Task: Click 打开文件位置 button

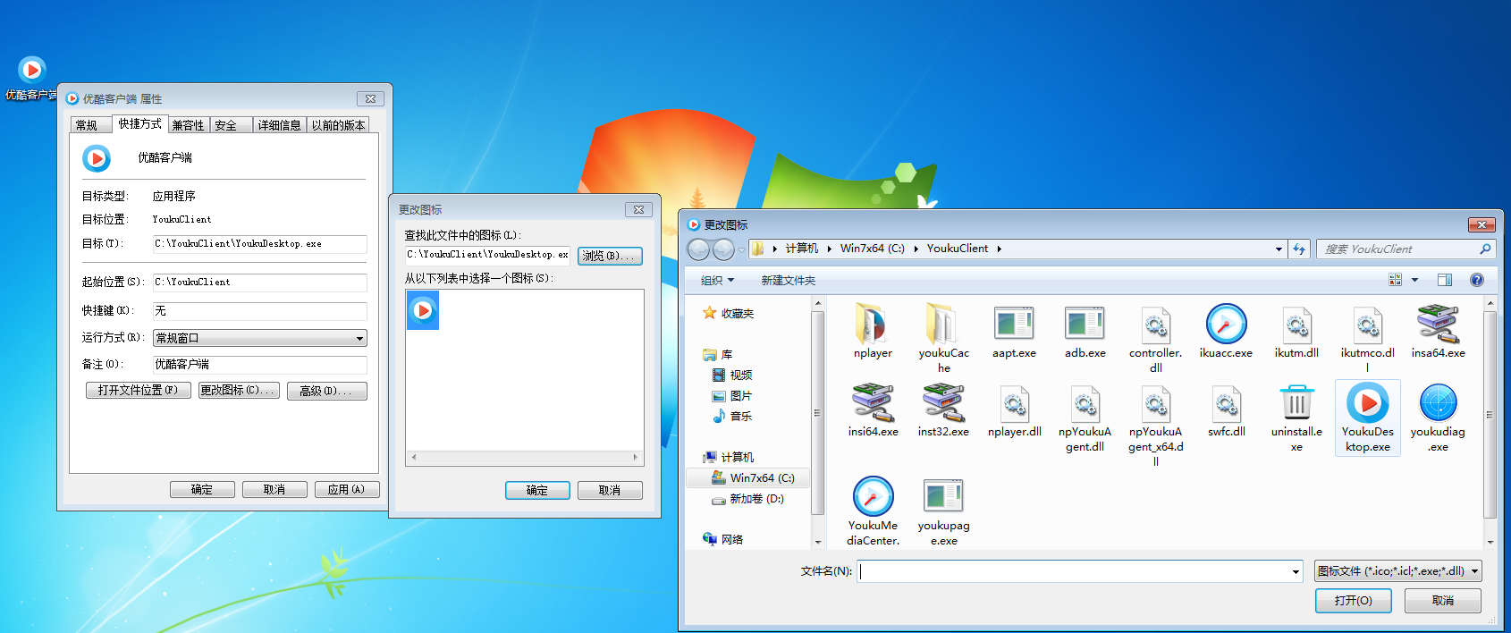Action: click(139, 391)
